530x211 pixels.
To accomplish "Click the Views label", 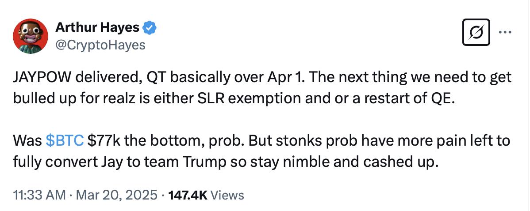I will pos(227,195).
